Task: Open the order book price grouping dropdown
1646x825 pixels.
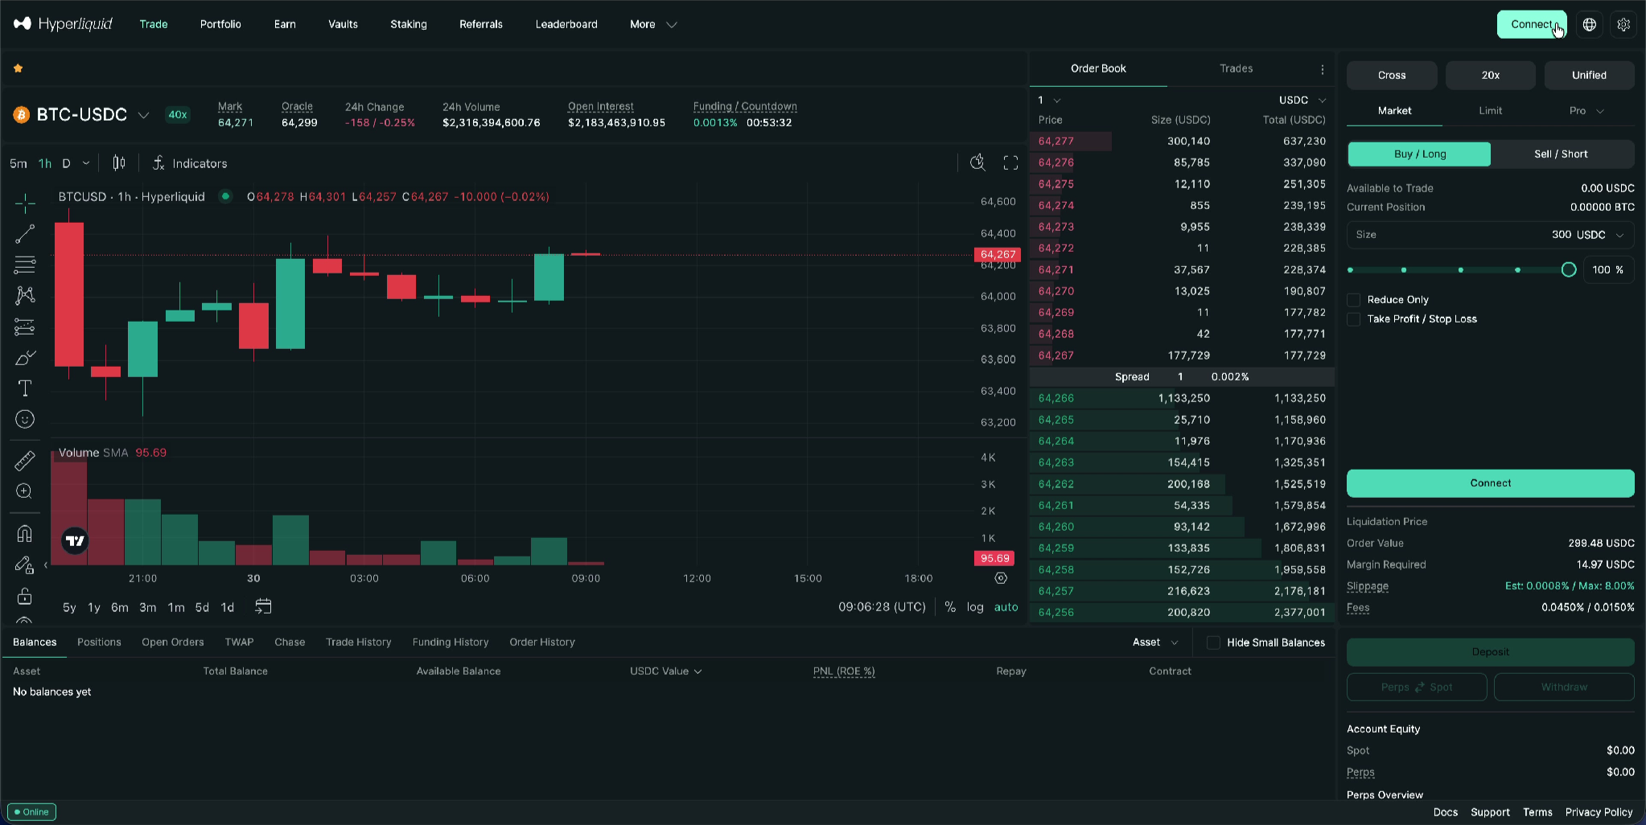Action: point(1049,101)
